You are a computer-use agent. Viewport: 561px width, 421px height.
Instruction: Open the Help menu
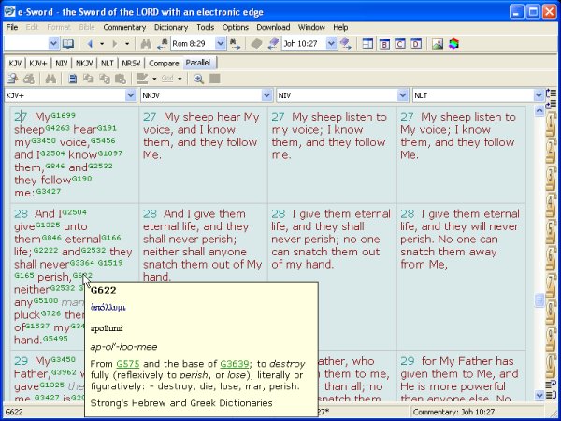(x=340, y=27)
